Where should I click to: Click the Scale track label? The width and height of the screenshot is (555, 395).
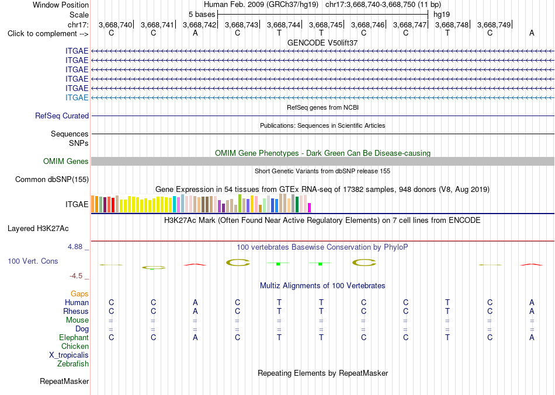[x=79, y=15]
